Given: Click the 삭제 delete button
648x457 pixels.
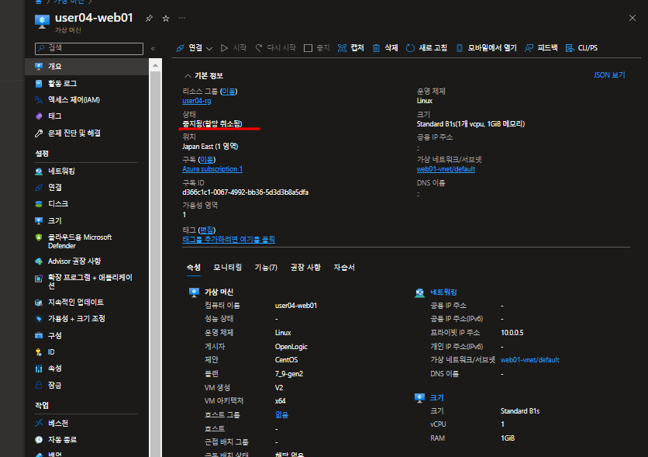Looking at the screenshot, I should pos(385,48).
